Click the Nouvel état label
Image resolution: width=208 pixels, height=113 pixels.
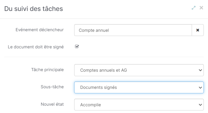point(52,104)
